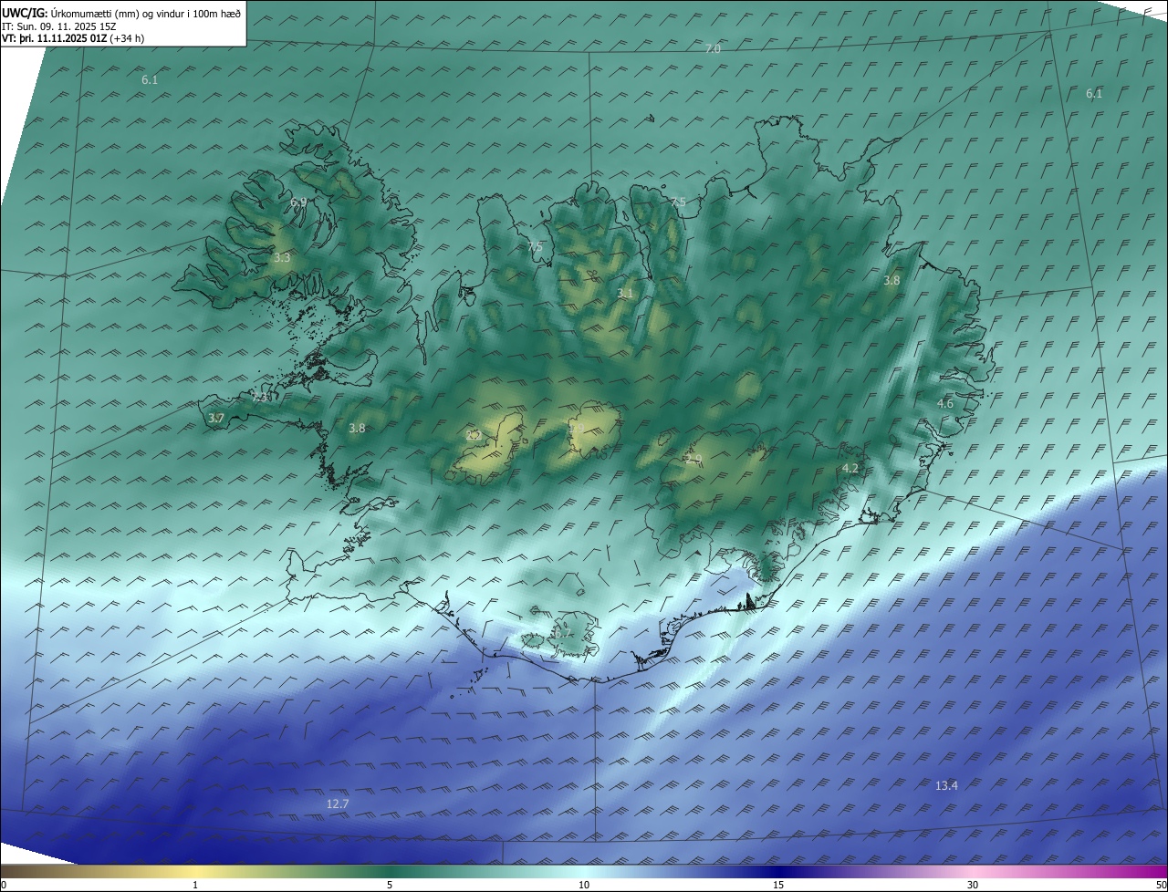Click color scale label 5
This screenshot has height=892, width=1168.
coord(390,885)
